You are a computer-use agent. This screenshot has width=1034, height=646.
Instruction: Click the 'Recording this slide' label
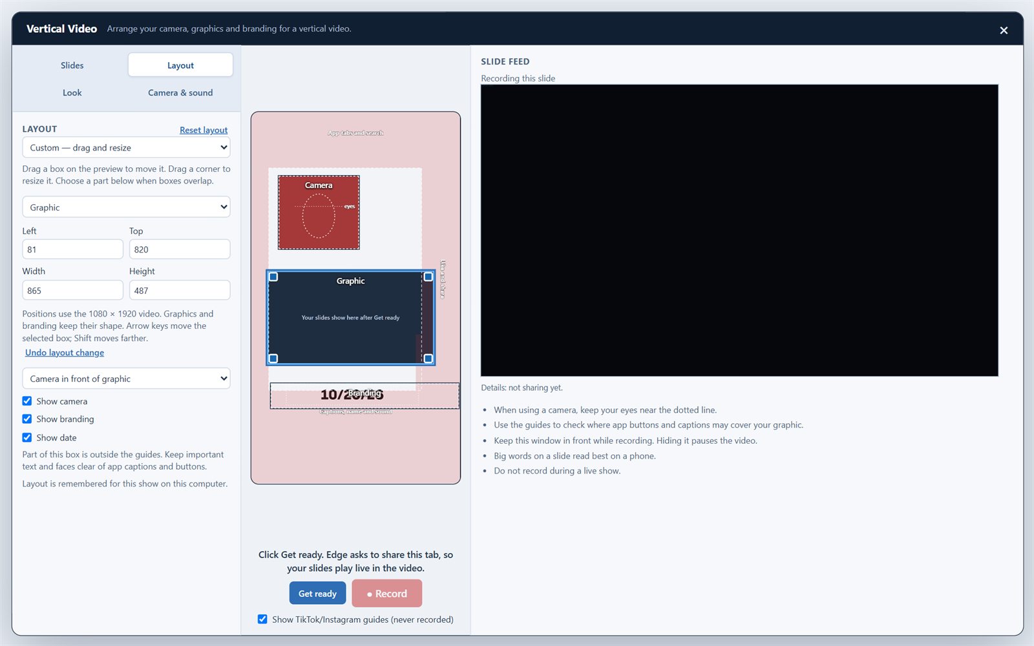click(518, 78)
